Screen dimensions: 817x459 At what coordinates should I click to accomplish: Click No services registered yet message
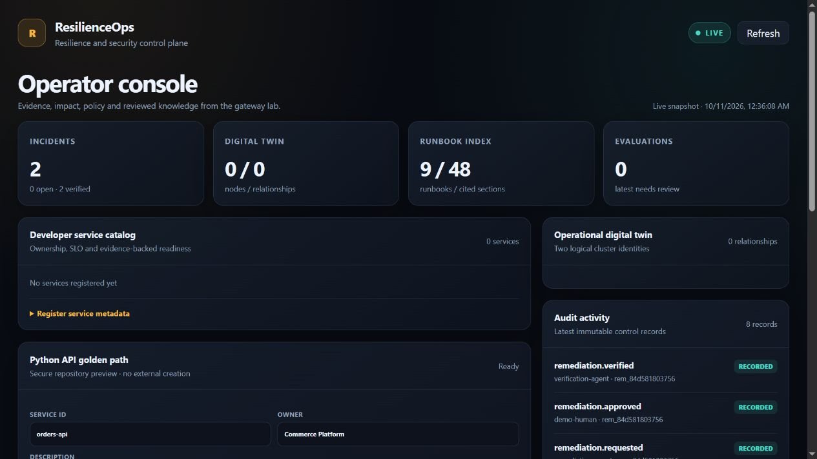[x=74, y=283]
